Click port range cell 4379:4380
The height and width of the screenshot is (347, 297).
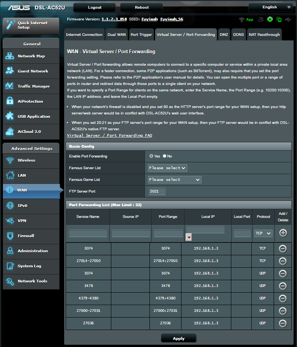[165, 298]
